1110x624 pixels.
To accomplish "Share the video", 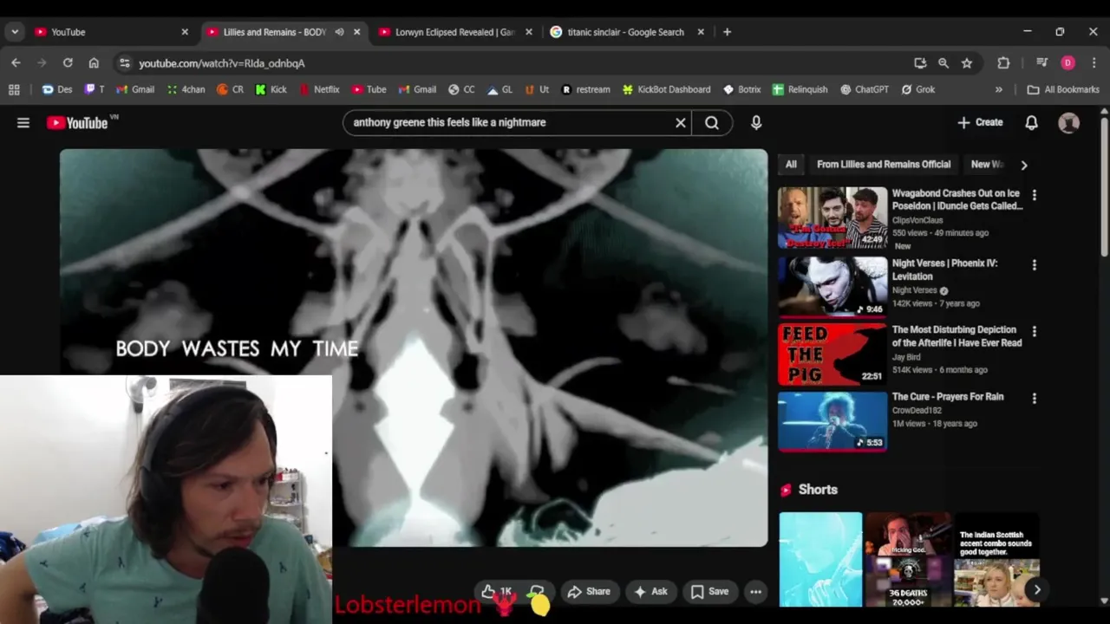I will pyautogui.click(x=589, y=592).
